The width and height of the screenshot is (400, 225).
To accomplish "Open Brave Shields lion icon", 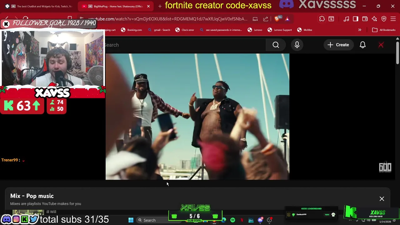I will (x=277, y=19).
